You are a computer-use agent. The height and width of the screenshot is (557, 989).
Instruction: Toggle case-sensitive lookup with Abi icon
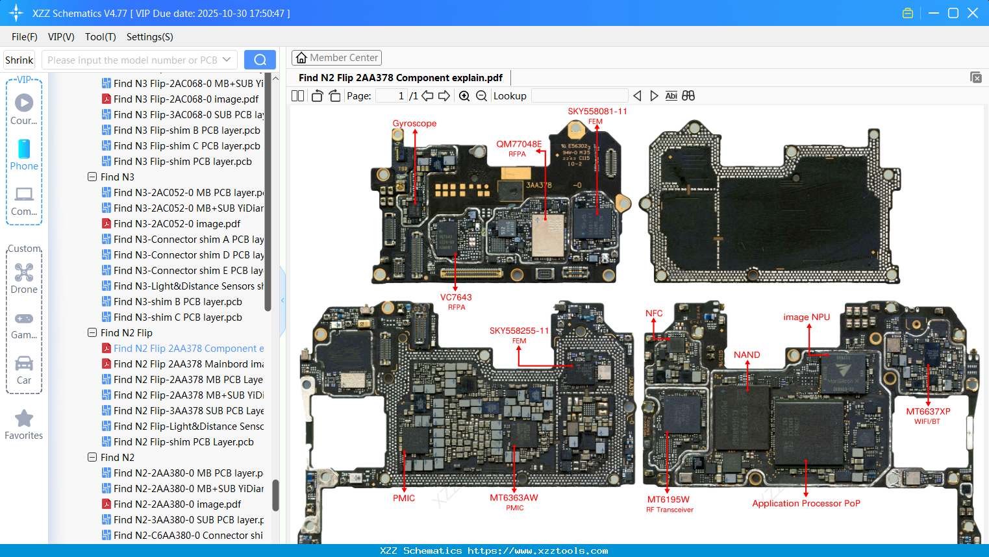tap(671, 95)
